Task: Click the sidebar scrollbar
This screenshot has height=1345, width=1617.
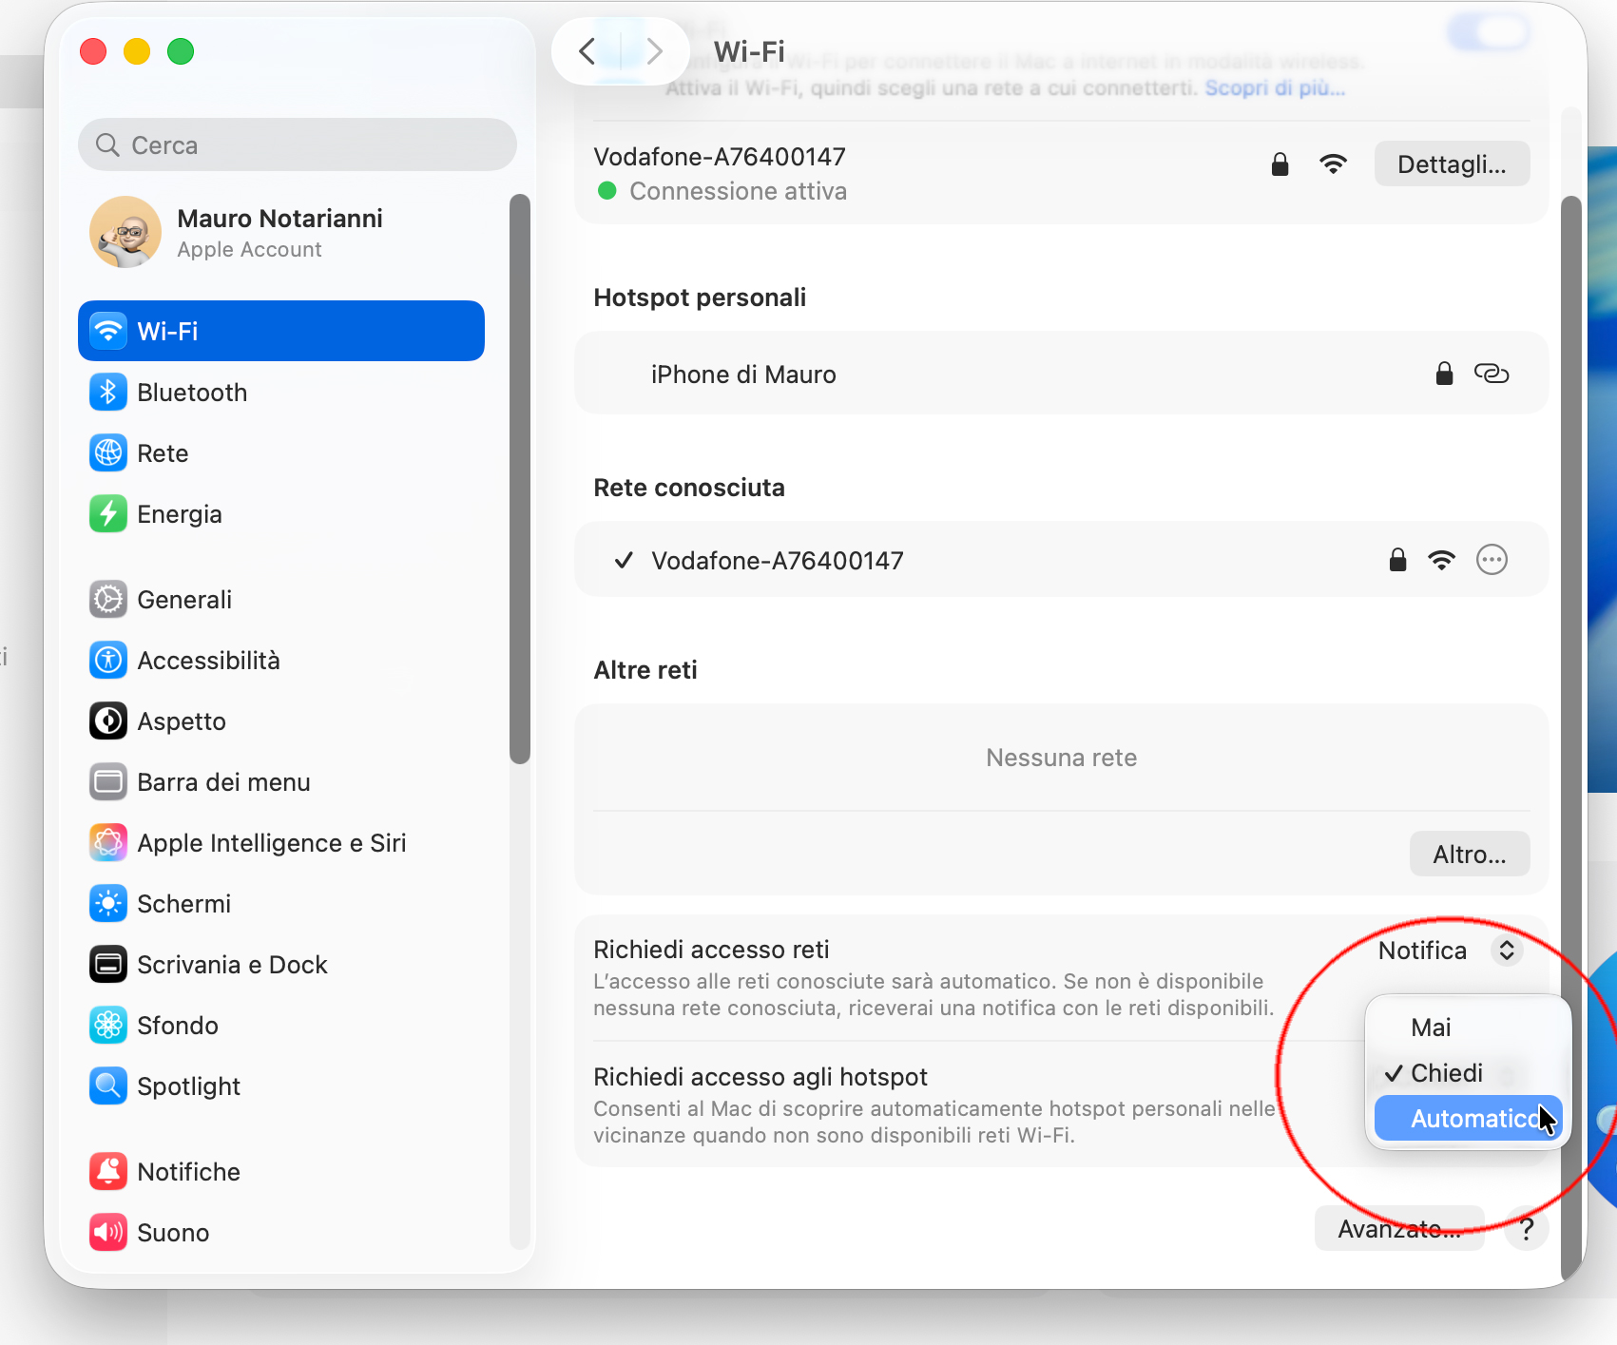Action: (519, 479)
